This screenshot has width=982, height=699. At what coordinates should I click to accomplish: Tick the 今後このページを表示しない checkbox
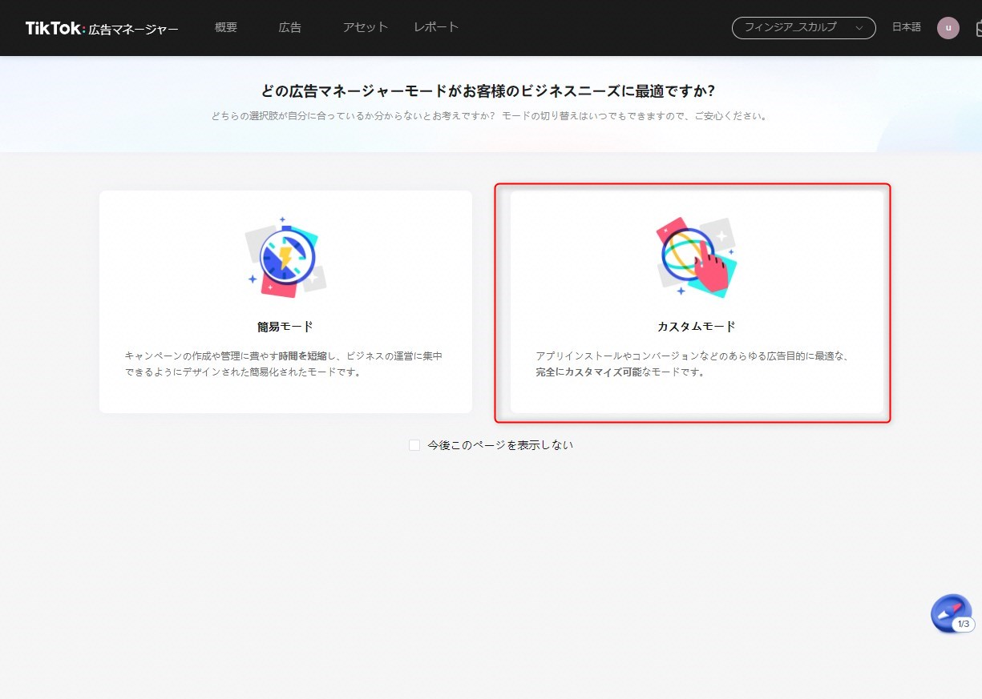(414, 445)
